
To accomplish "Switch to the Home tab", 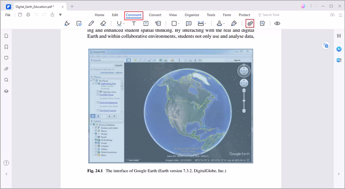I will pos(99,15).
